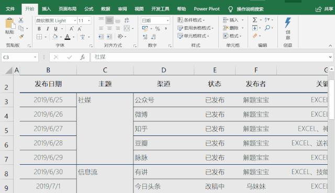Viewport: 335px width, 193px height.
Task: Click the Format Painter brush icon
Action: 21,37
